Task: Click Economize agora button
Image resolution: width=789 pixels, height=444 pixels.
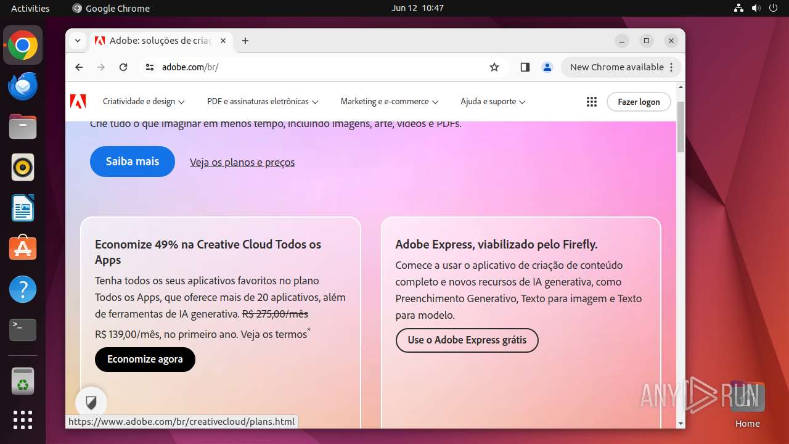Action: (145, 360)
